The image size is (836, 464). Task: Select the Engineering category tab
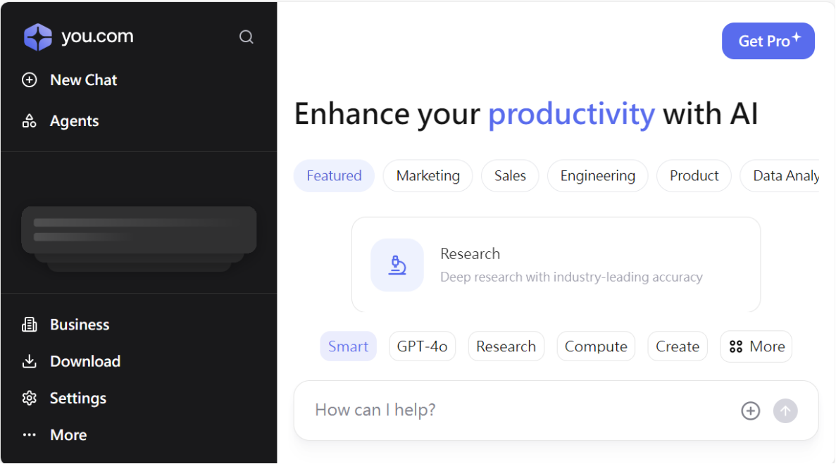point(597,176)
